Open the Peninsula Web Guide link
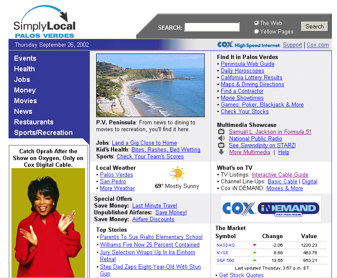Screen dimensions: 337x278 247,64
